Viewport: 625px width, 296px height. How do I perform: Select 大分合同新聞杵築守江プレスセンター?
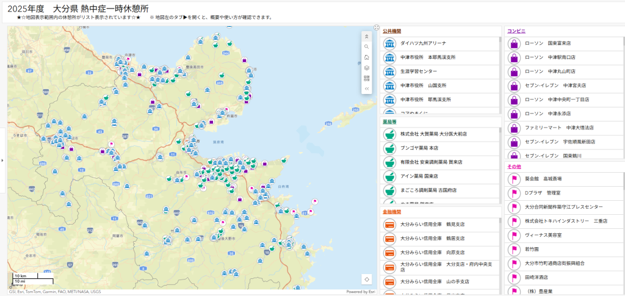tap(565, 207)
